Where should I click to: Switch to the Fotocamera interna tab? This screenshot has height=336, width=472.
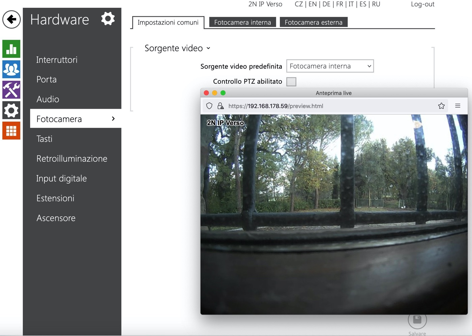click(242, 22)
